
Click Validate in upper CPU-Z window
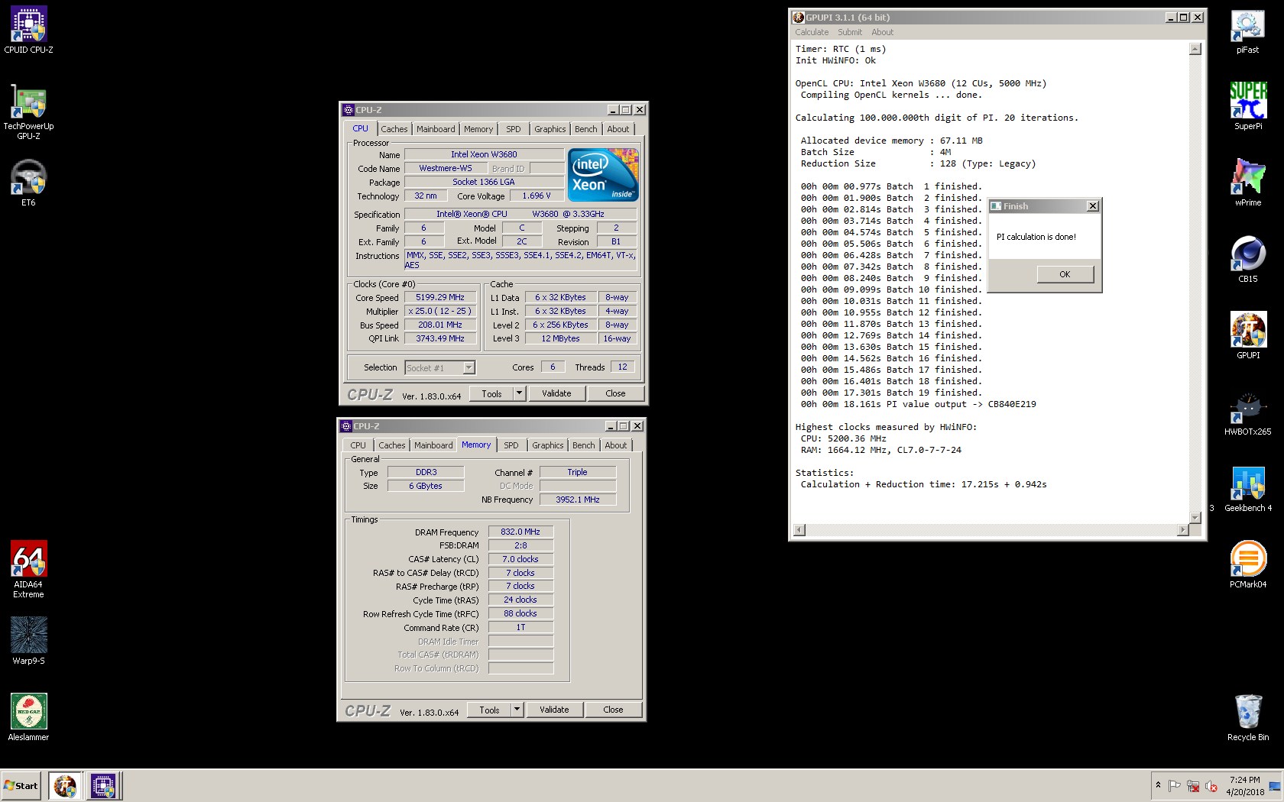[556, 393]
